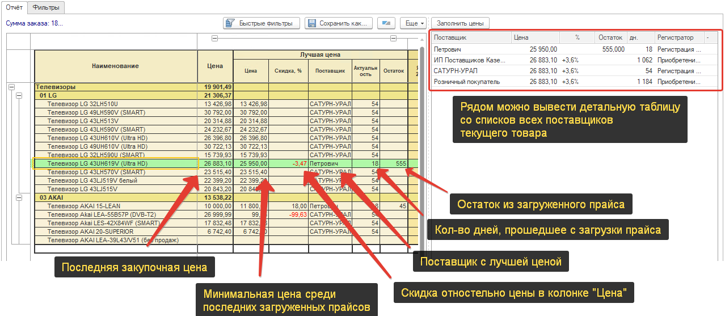Image resolution: width=725 pixels, height=316 pixels.
Task: Click the vertical scrollbar of the report table
Action: (421, 142)
